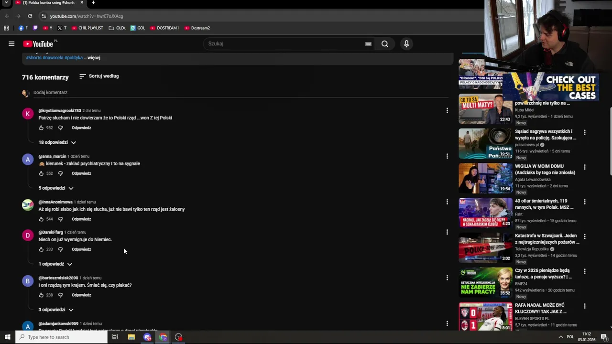Open options menu for @DarekFfarg comment

(x=447, y=232)
